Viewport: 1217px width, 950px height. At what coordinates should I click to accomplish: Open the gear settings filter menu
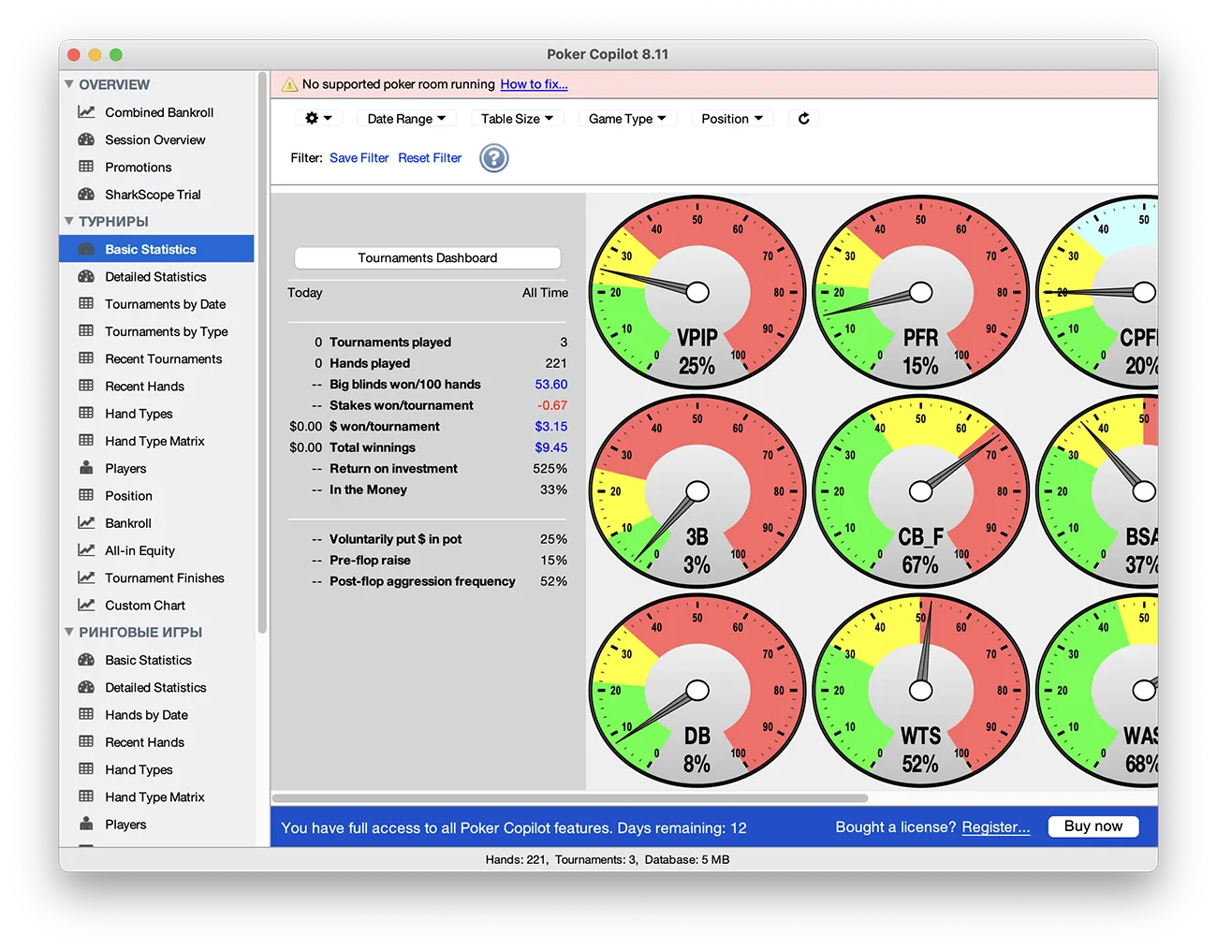point(318,119)
